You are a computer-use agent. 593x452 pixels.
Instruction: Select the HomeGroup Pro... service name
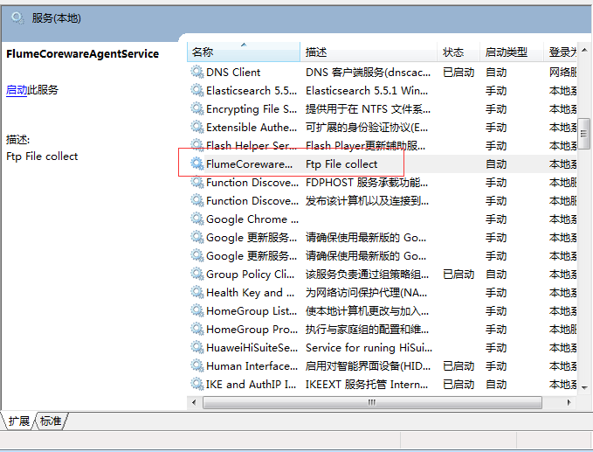coord(252,330)
